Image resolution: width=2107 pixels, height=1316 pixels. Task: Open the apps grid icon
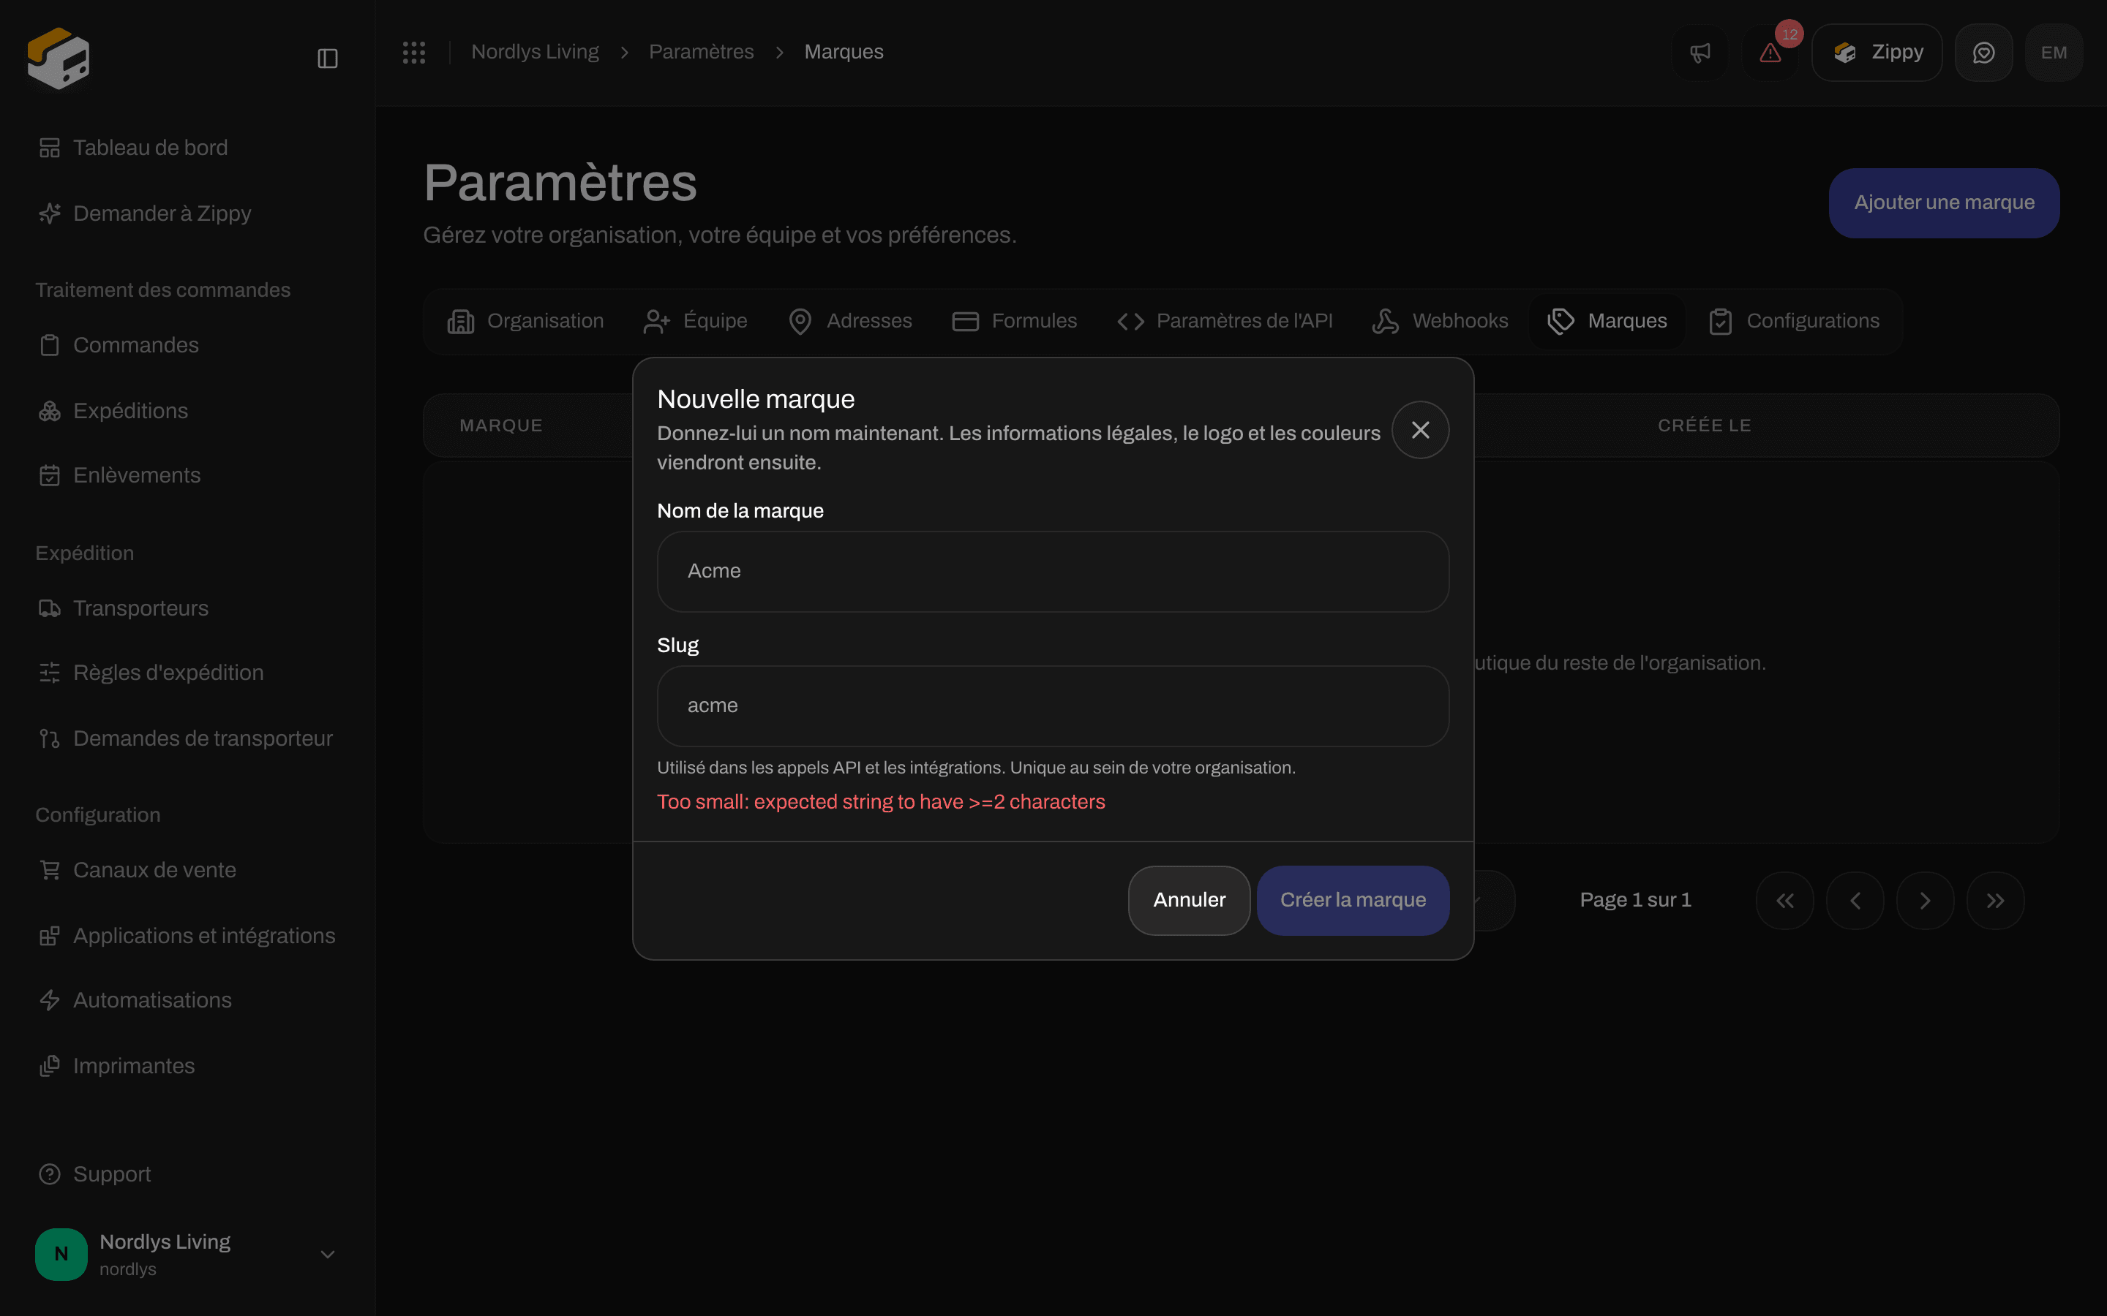point(413,52)
